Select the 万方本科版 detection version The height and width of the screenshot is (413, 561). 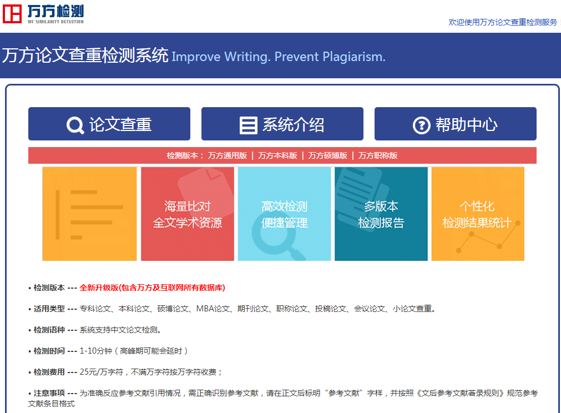pos(277,155)
